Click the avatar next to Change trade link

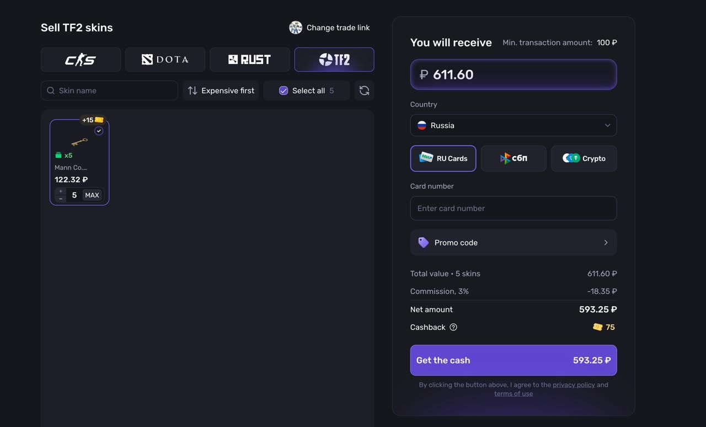(296, 27)
